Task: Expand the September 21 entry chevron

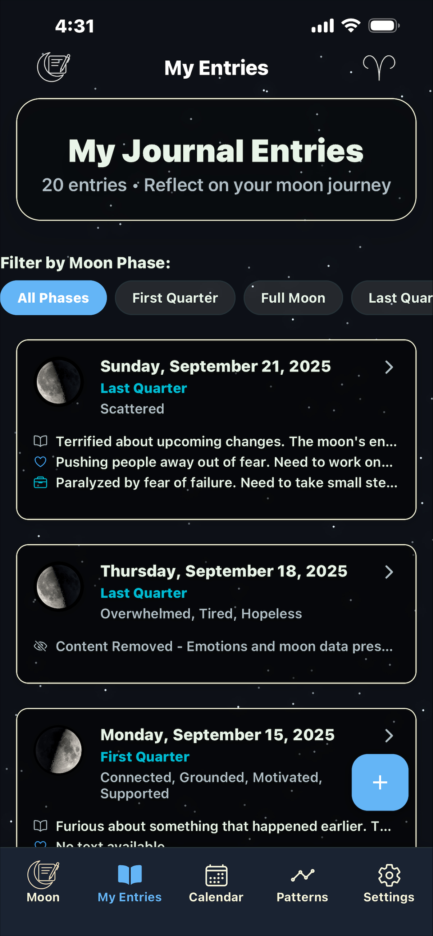Action: (389, 367)
